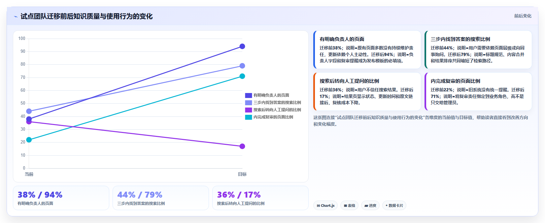Image resolution: width=545 pixels, height=223 pixels.
Task: Toggle the 搜索后转向人工提问的比例 legend swatch
Action: pos(249,110)
